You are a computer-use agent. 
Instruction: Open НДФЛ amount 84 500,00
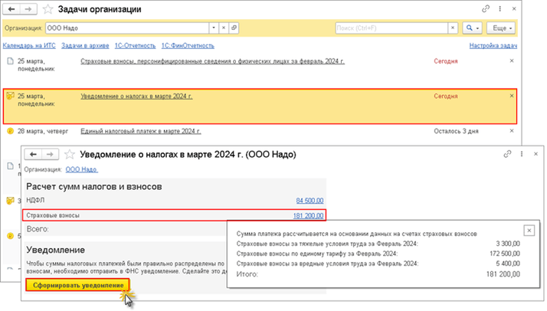pyautogui.click(x=310, y=201)
